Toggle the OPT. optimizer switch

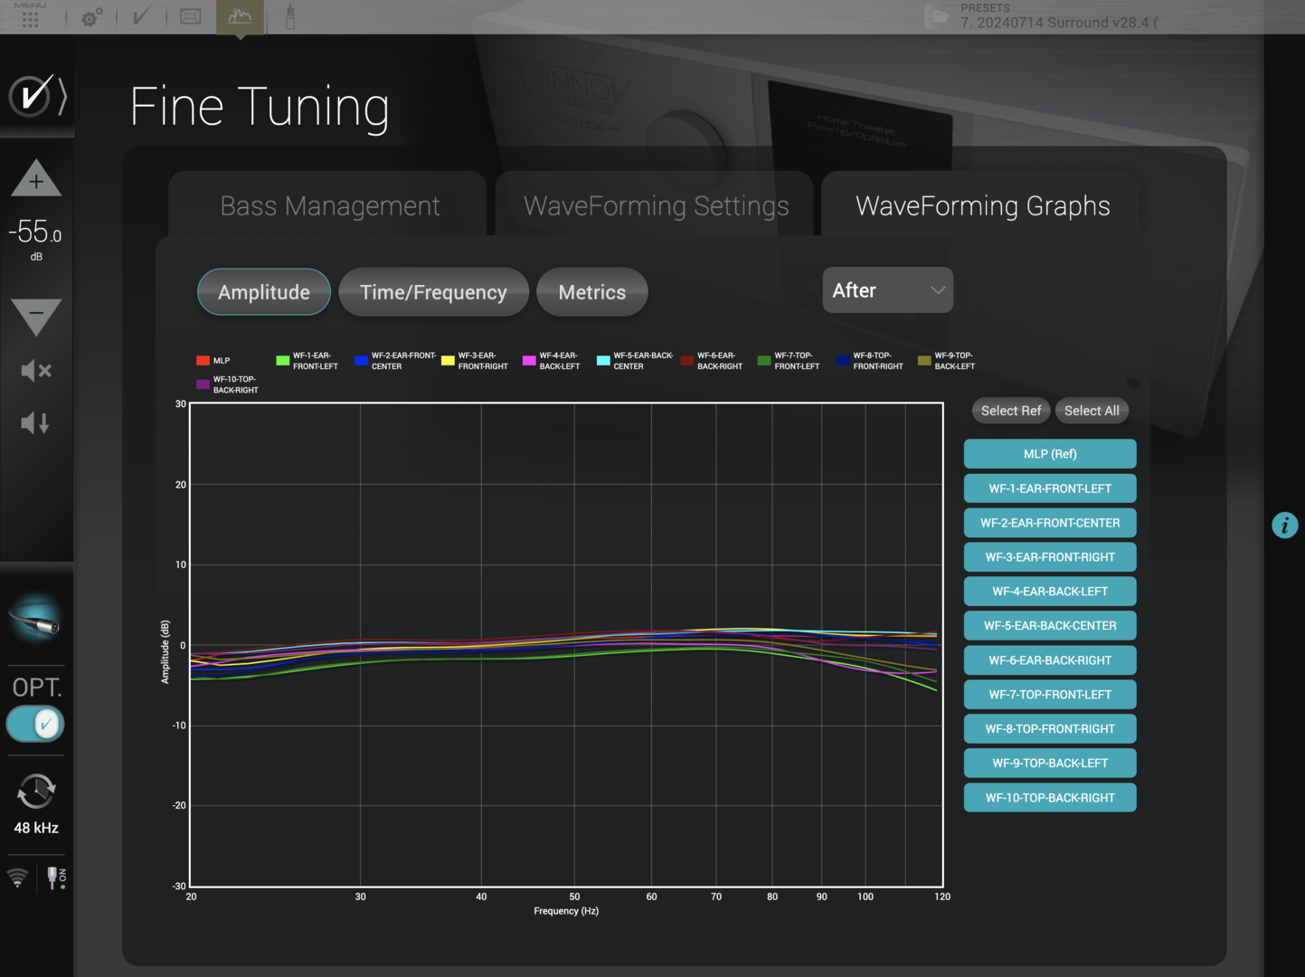click(x=36, y=724)
